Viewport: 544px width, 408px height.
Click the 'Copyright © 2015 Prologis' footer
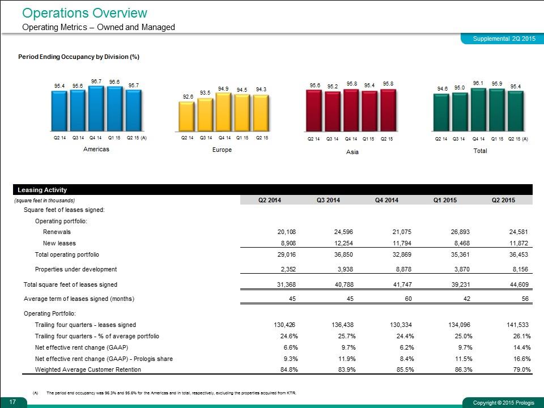504,403
